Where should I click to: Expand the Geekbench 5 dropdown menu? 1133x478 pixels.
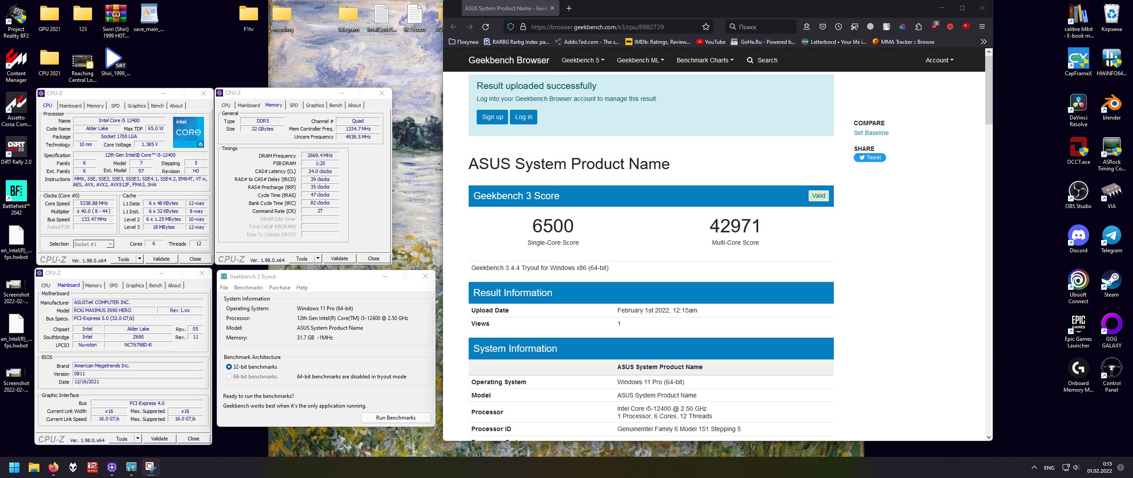point(583,60)
